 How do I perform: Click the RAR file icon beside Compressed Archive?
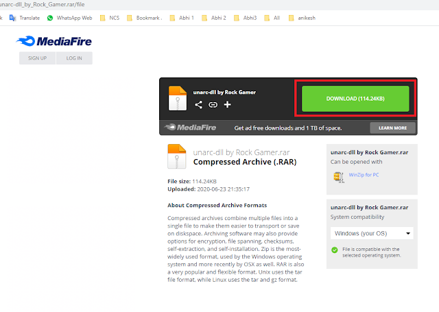(177, 156)
